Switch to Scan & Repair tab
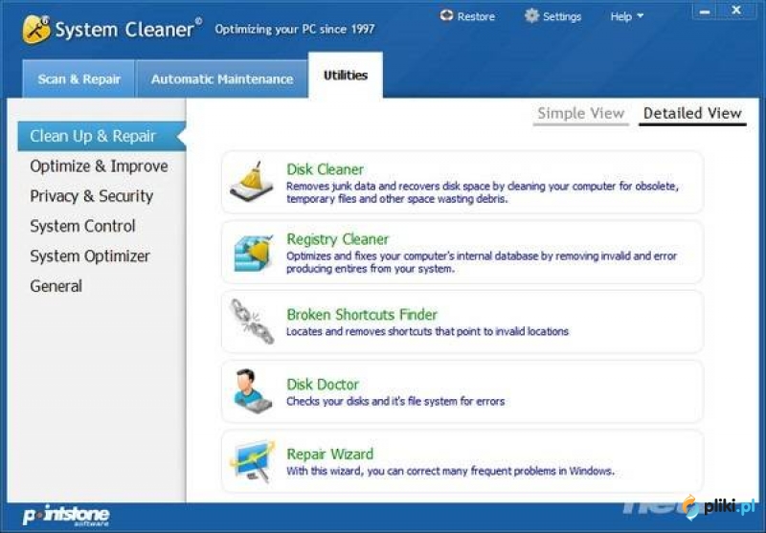This screenshot has height=533, width=766. pos(79,79)
